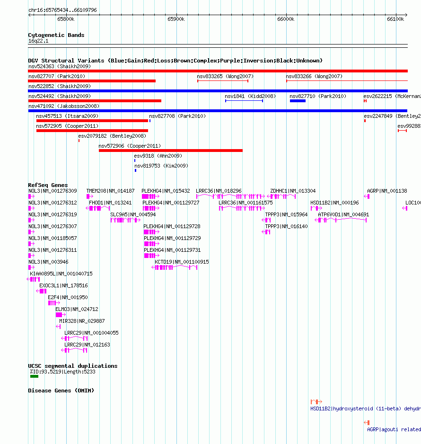The height and width of the screenshot is (444, 421).
Task: Select the KCTD19|NM_001100915 gene model
Action: pyautogui.click(x=174, y=267)
